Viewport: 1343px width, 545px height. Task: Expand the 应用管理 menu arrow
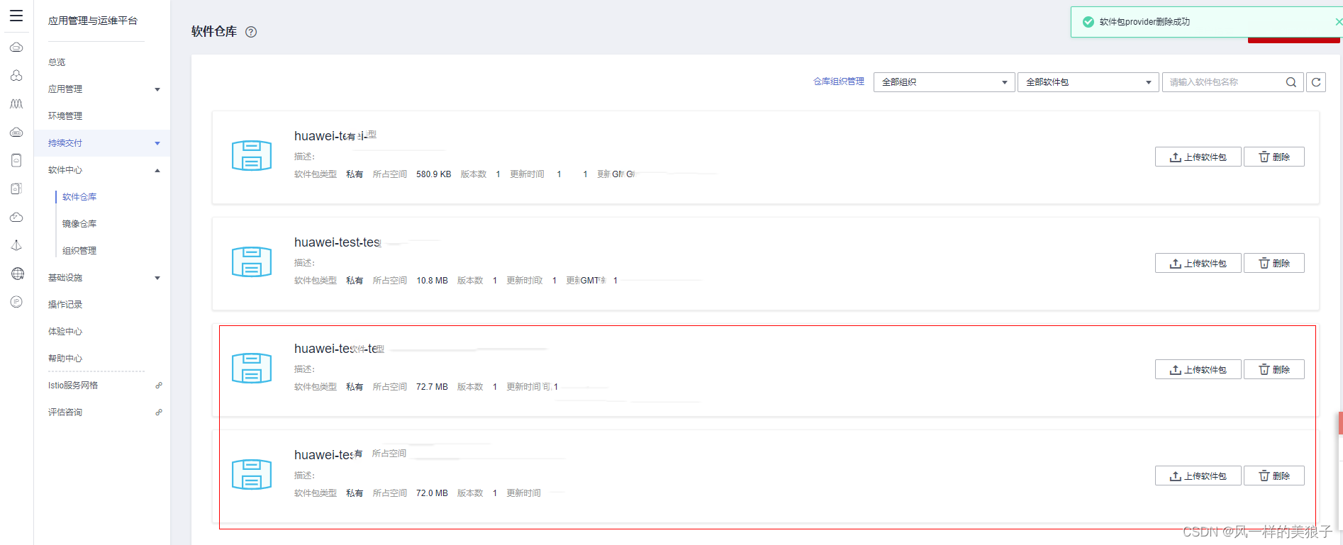[157, 89]
